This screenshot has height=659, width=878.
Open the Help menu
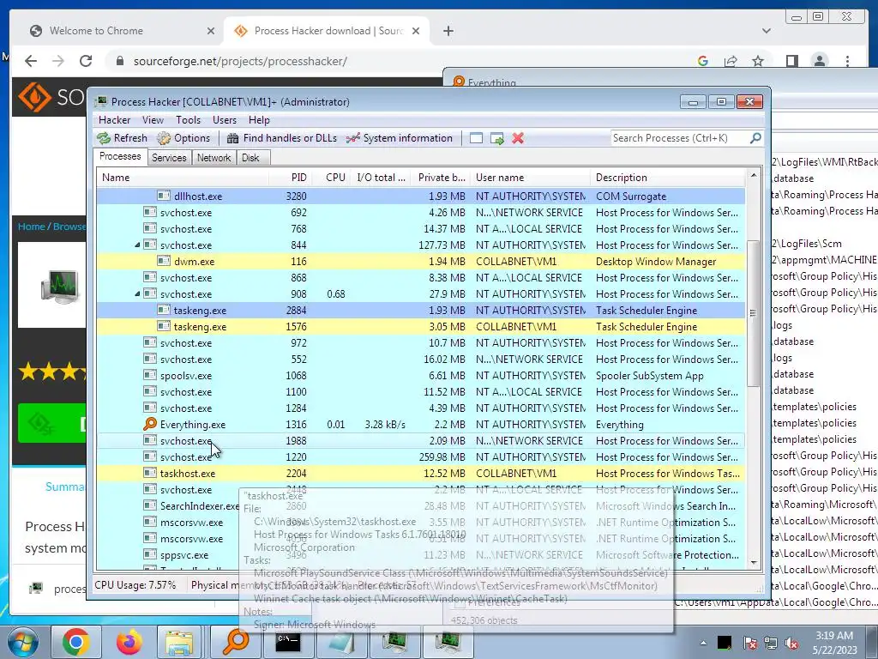click(259, 120)
